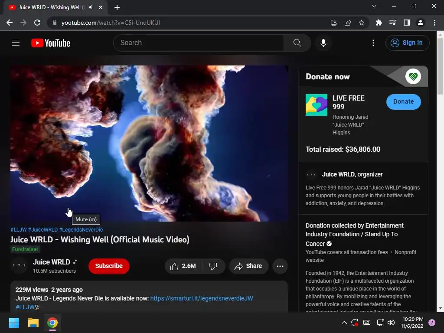
Task: Reload the YouTube page
Action: click(x=37, y=23)
